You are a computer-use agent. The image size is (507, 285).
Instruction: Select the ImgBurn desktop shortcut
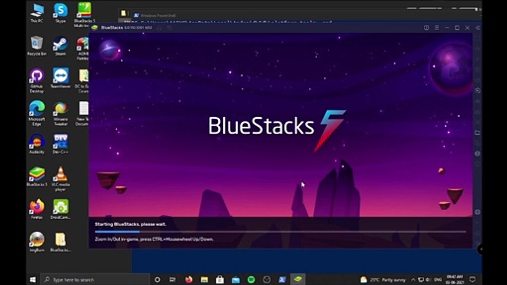(37, 242)
